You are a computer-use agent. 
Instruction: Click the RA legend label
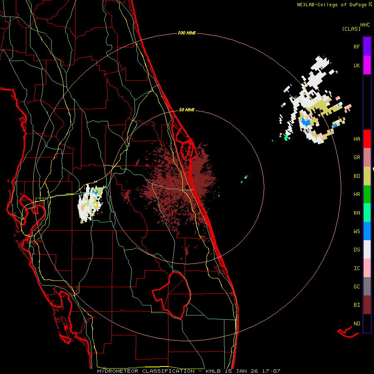[x=357, y=213]
